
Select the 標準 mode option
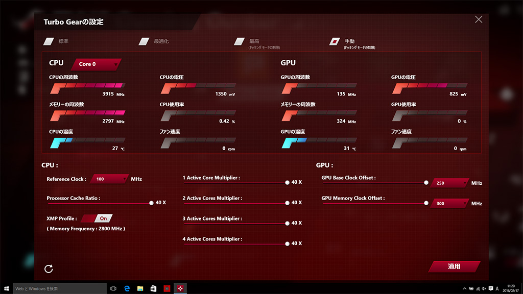[49, 41]
